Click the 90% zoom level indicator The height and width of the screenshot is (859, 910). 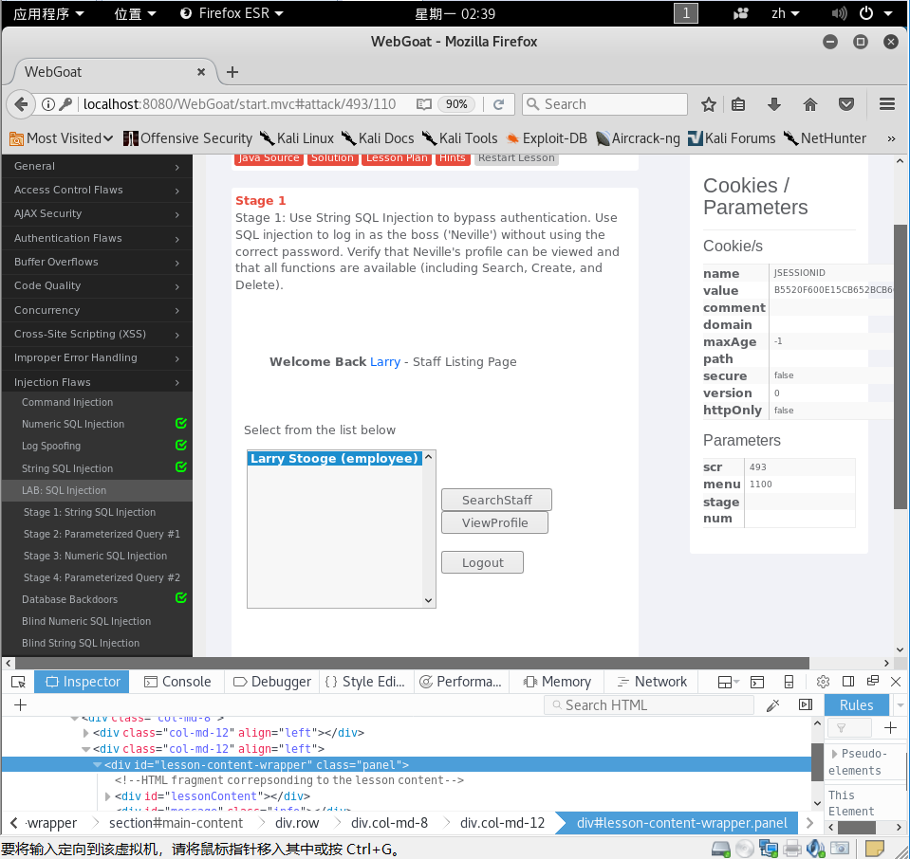click(x=456, y=104)
